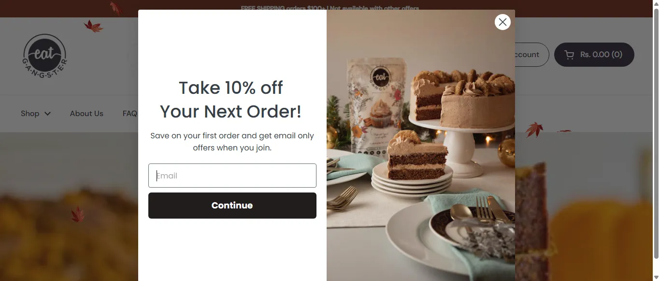This screenshot has height=281, width=660.
Task: Click the falling maple leaf near logo
Action: click(93, 26)
